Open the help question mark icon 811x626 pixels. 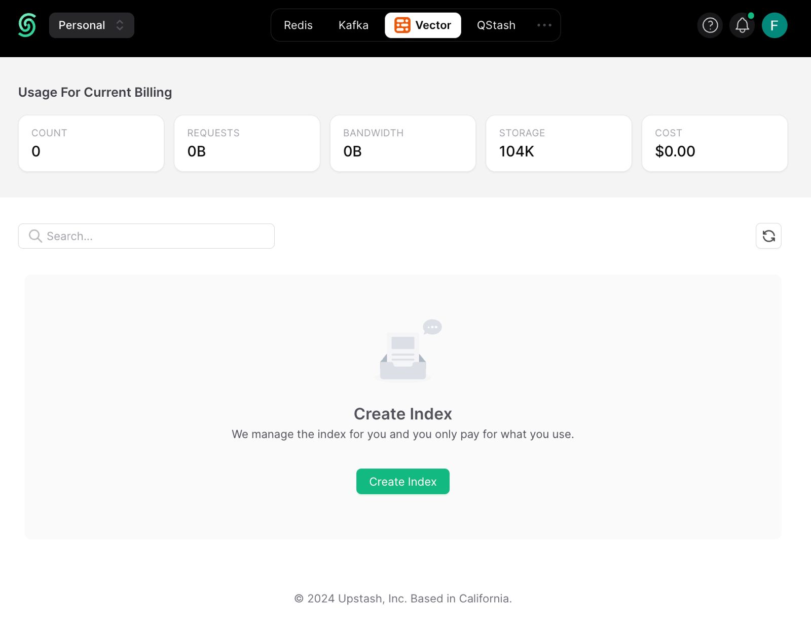tap(710, 25)
